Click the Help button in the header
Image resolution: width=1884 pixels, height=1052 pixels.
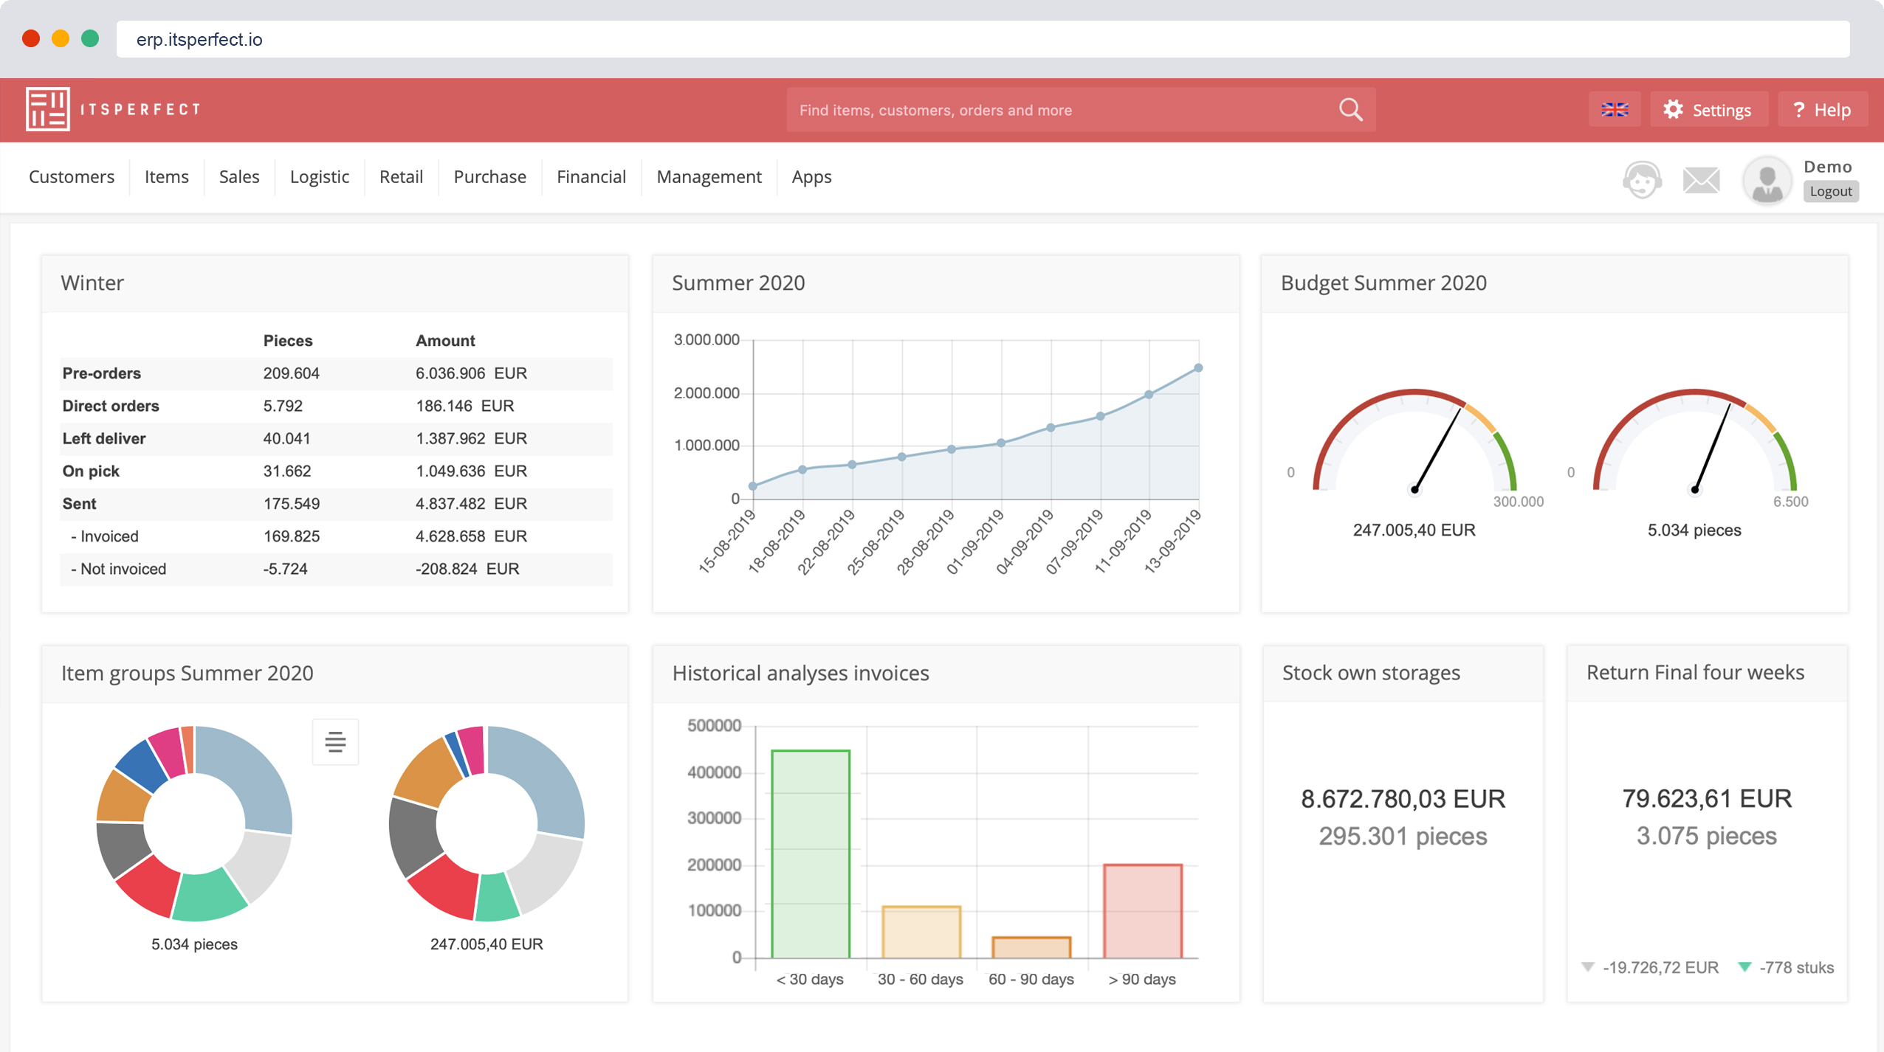coord(1822,109)
